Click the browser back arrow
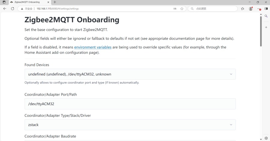The width and height of the screenshot is (270, 141). pyautogui.click(x=4, y=9)
